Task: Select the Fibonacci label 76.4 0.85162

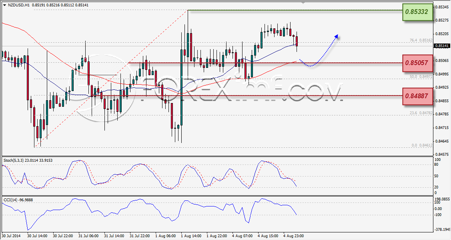Action: (x=421, y=40)
